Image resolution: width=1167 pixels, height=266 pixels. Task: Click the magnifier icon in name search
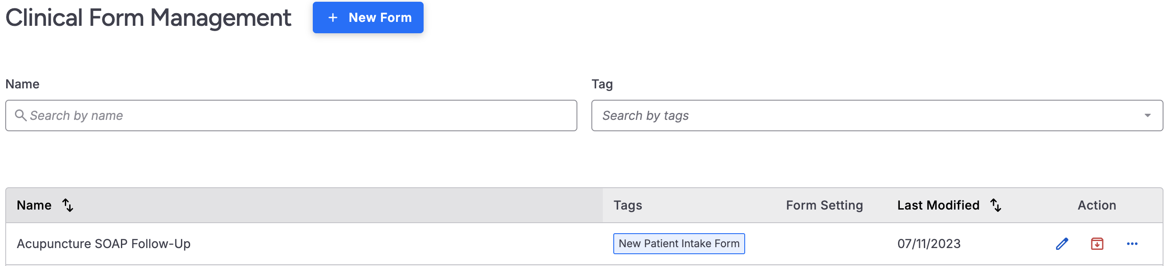[21, 115]
